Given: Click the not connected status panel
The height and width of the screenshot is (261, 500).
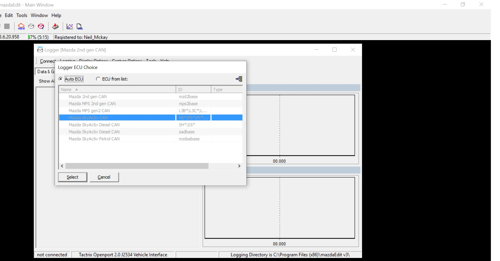Looking at the screenshot, I should click(x=52, y=254).
